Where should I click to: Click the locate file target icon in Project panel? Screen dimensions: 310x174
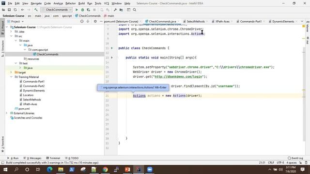click(x=82, y=21)
